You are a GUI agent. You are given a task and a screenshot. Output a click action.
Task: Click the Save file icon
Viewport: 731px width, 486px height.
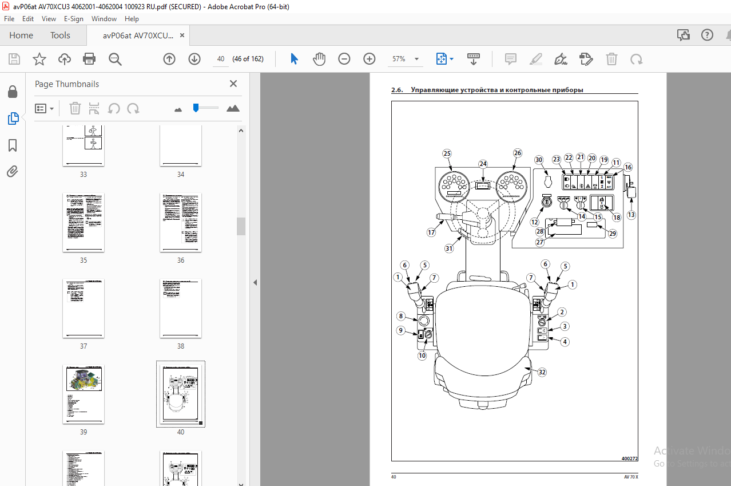point(14,59)
